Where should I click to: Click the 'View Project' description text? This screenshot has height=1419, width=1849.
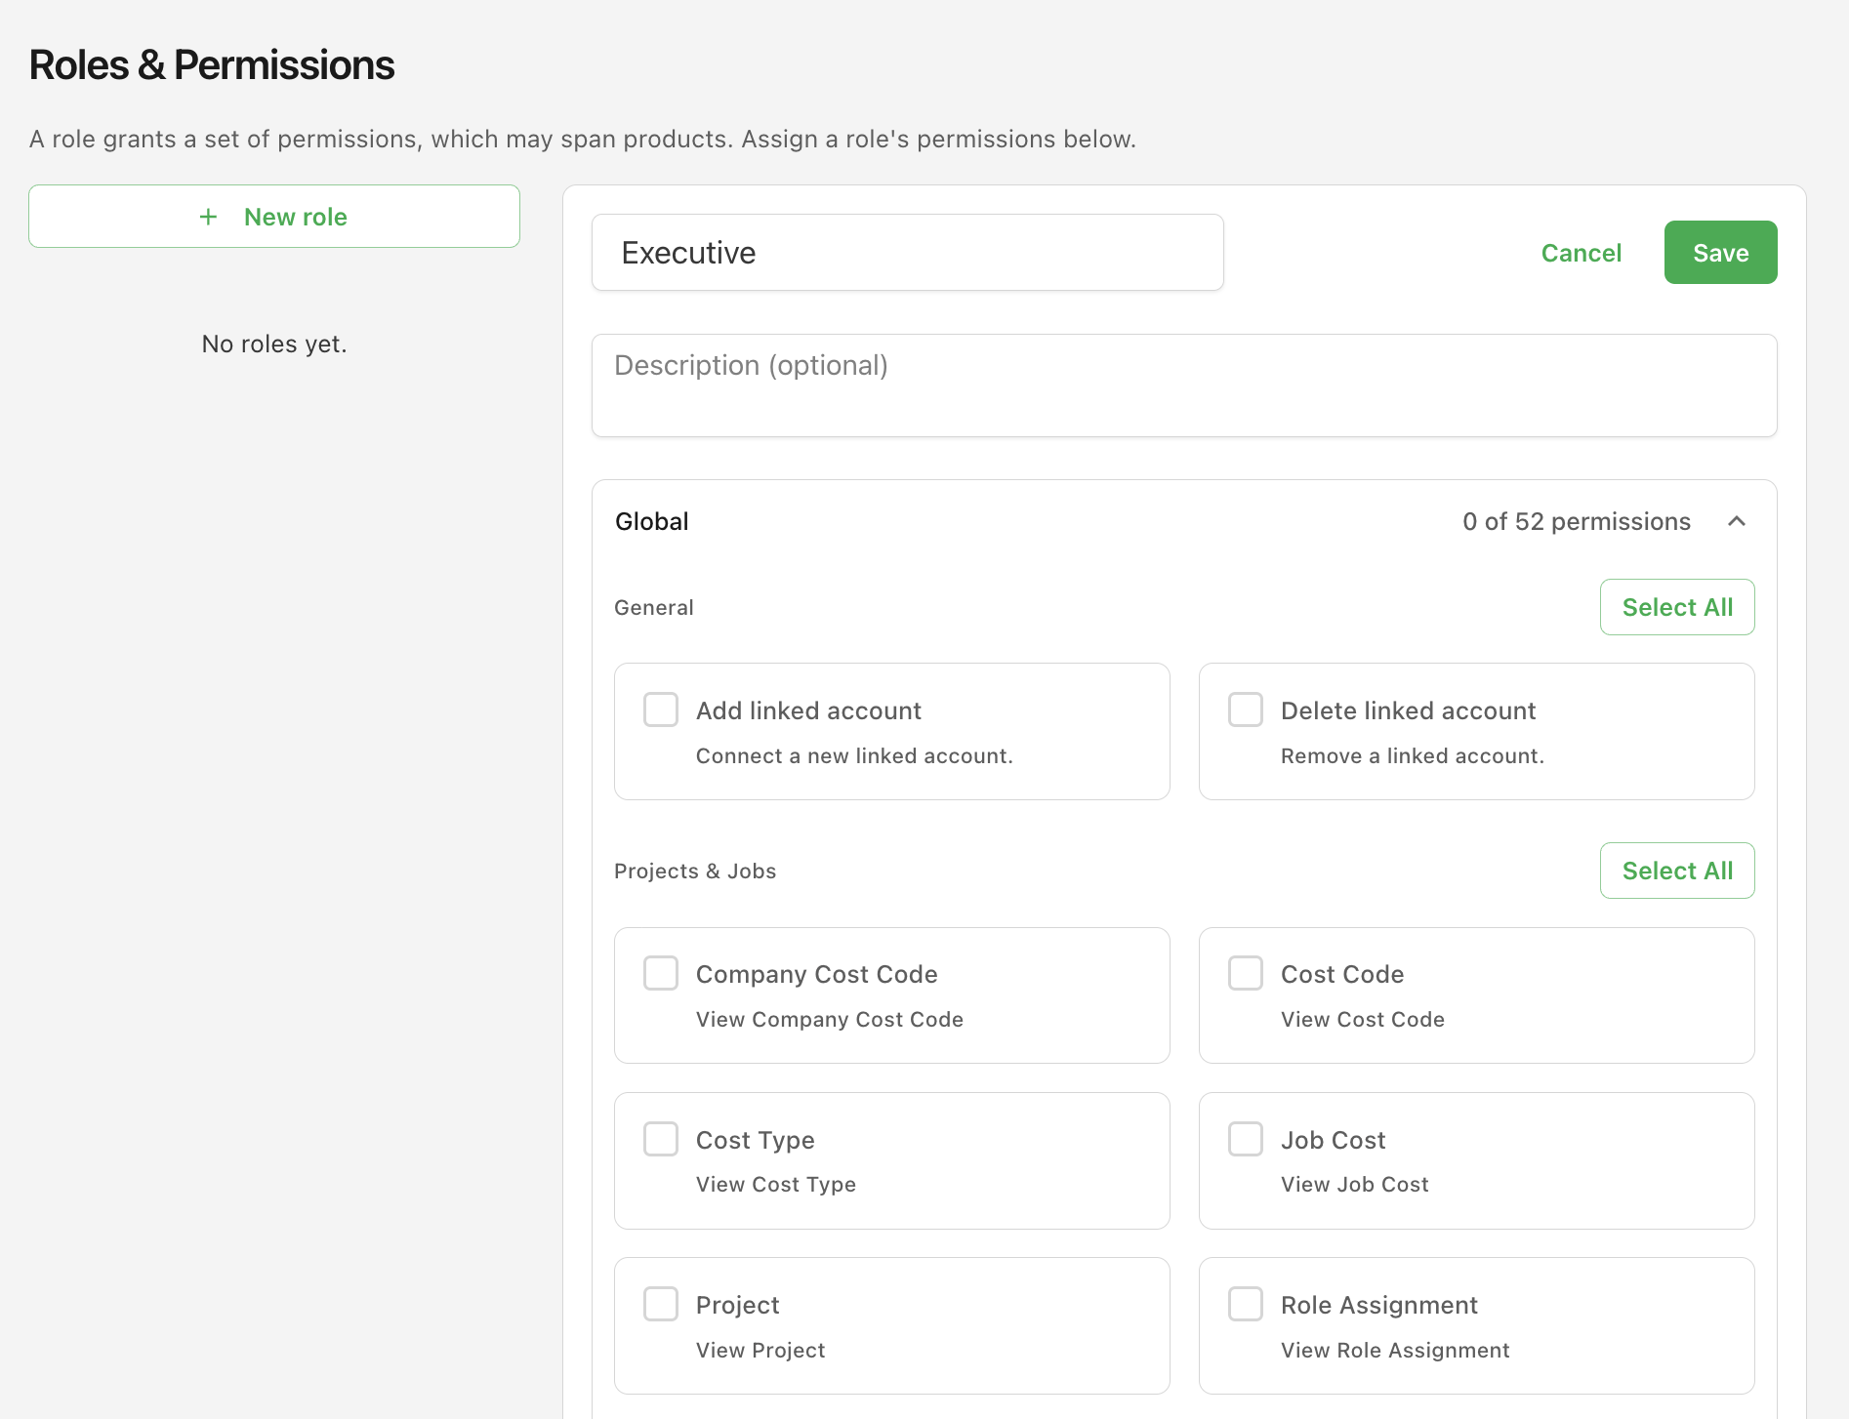(x=760, y=1351)
